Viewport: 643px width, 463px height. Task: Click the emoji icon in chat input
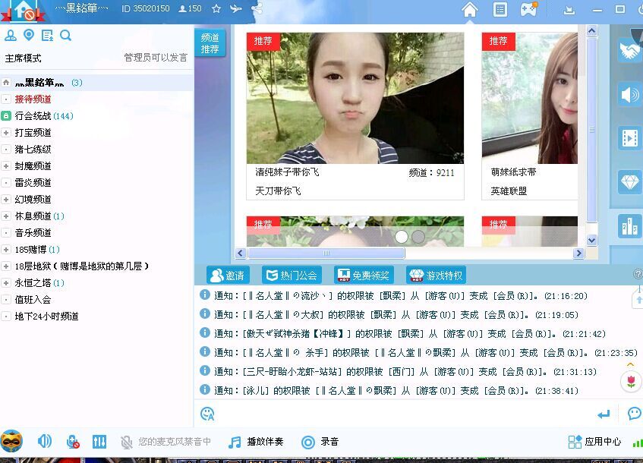[x=207, y=414]
